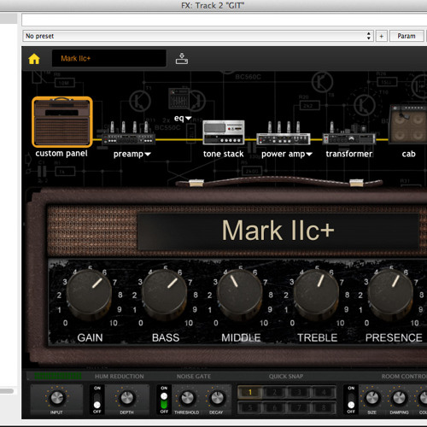The width and height of the screenshot is (427, 427).
Task: Click the MIDDLE knob
Action: tap(240, 294)
